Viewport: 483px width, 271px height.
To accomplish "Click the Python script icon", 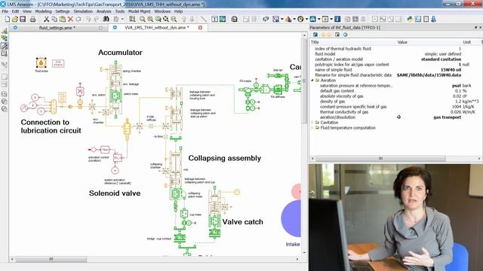I will (x=410, y=19).
